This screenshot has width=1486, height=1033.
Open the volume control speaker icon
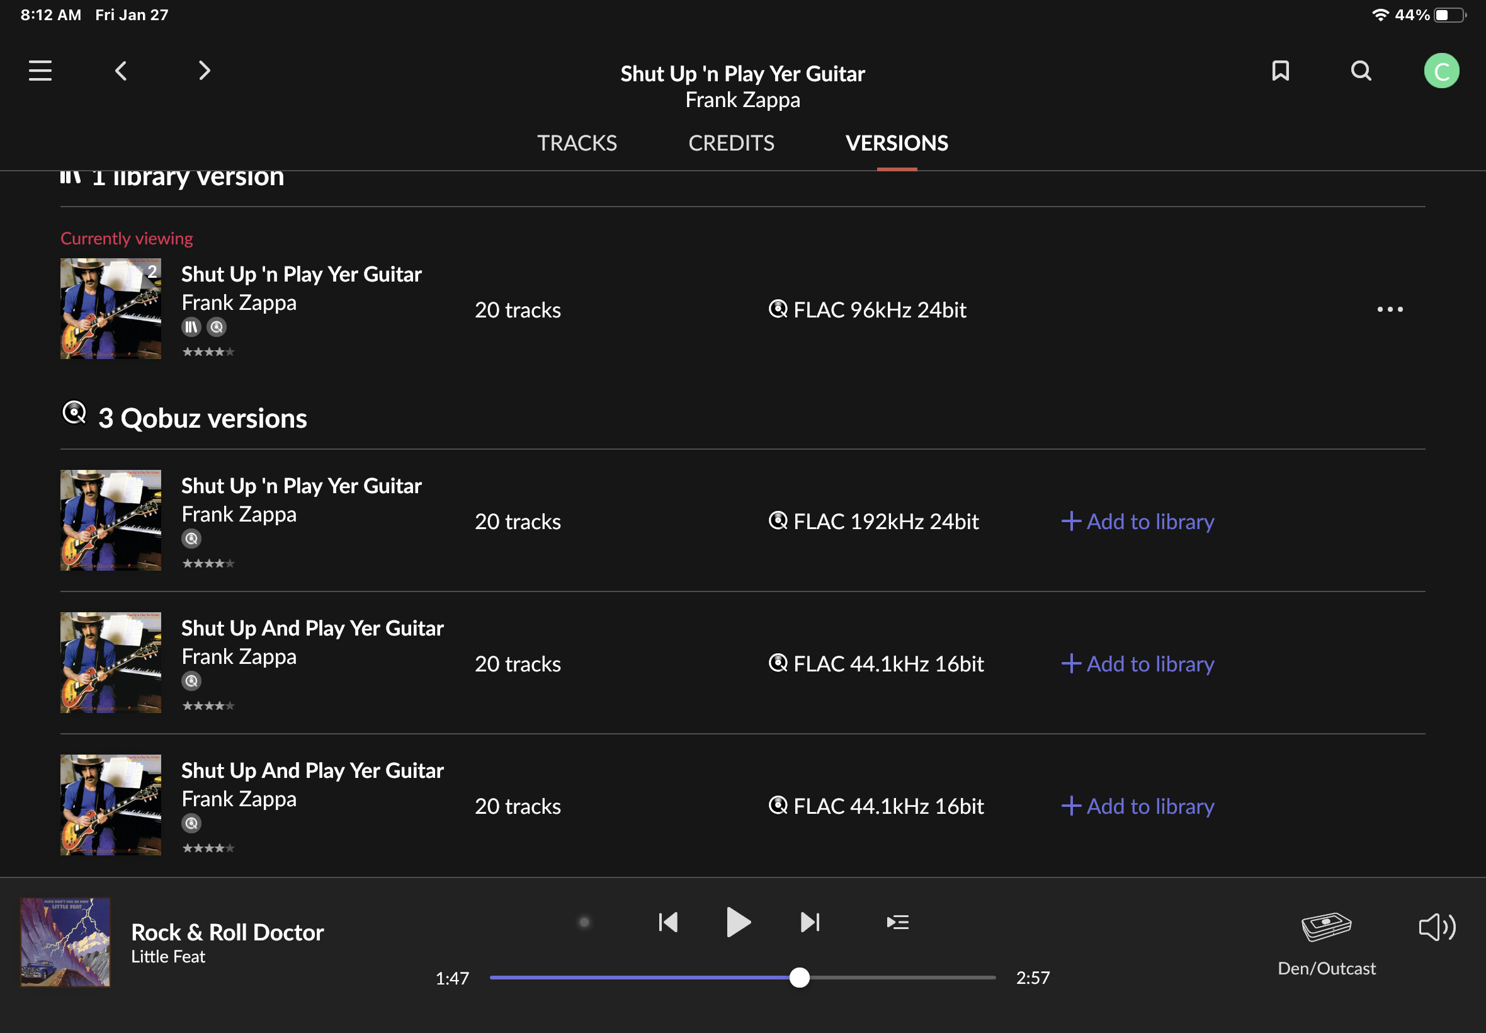[x=1436, y=928]
